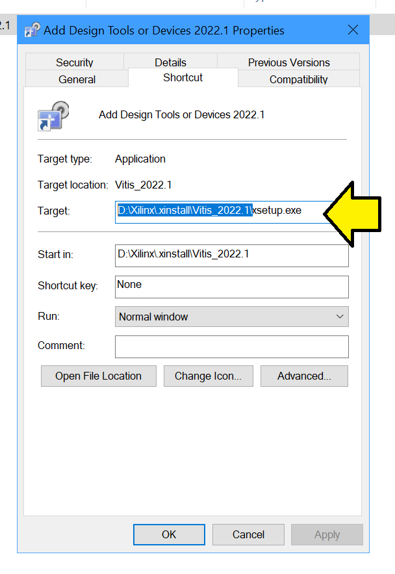395x574 pixels.
Task: Click the shortcut name 'Add Design Tools or Devices 2022.1'
Action: tap(181, 114)
